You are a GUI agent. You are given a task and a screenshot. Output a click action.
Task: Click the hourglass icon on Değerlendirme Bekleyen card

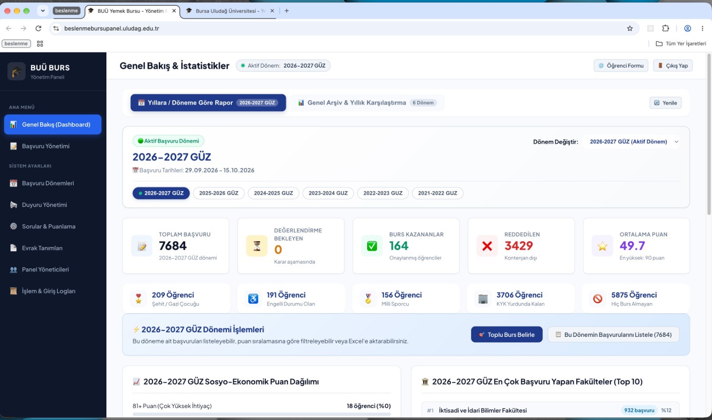[257, 246]
